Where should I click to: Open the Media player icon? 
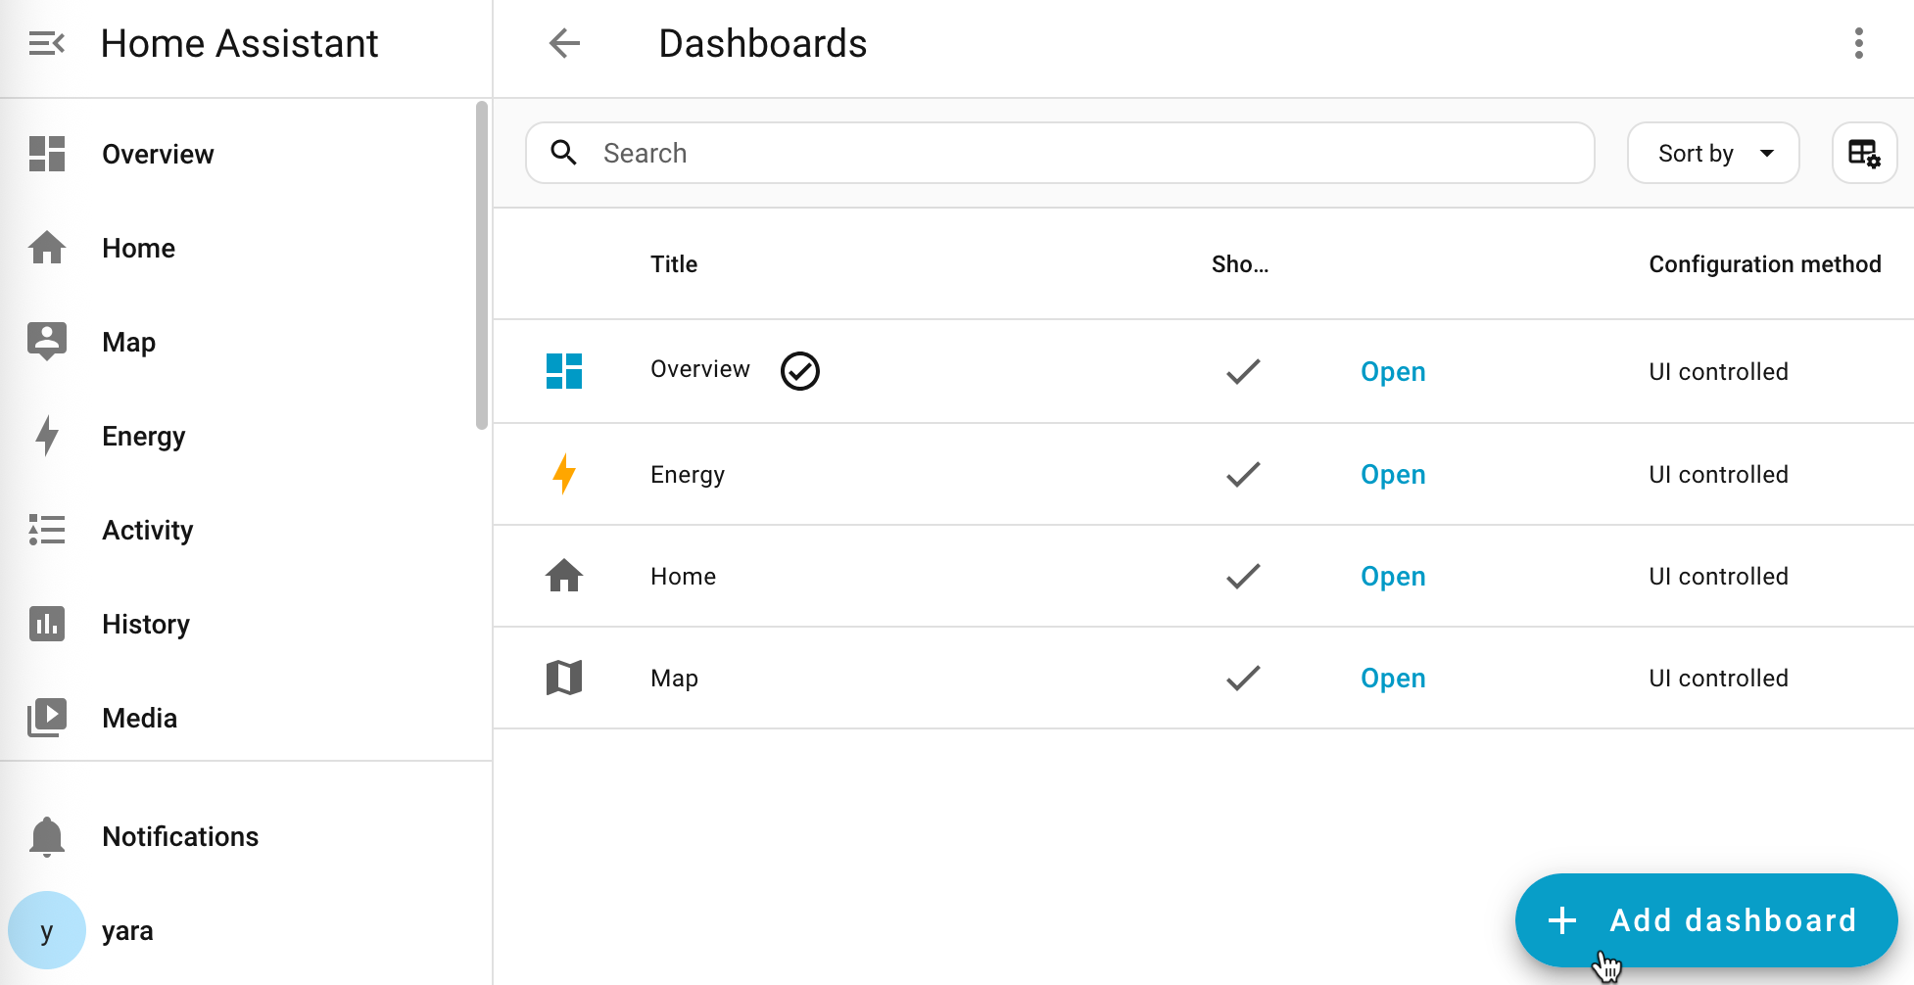(46, 718)
